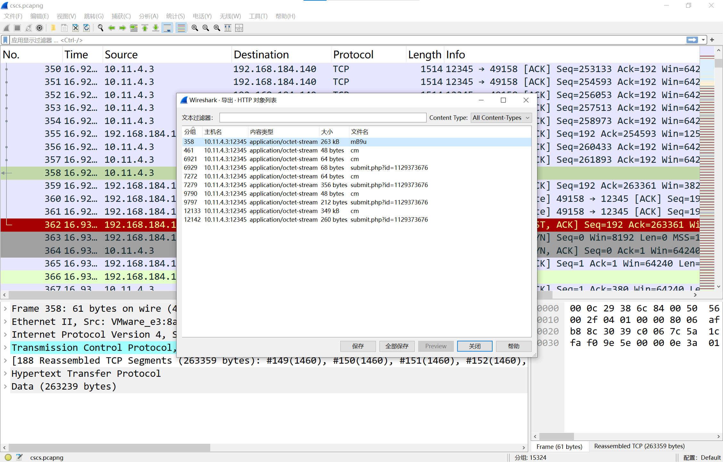Viewport: 723px width, 462px height.
Task: Expand the 188 Reassembled TCP Segments item
Action: coord(5,361)
